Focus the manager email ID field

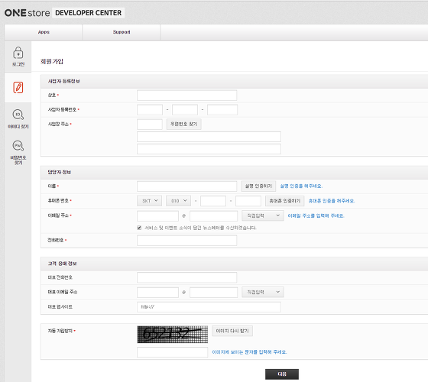click(157, 215)
